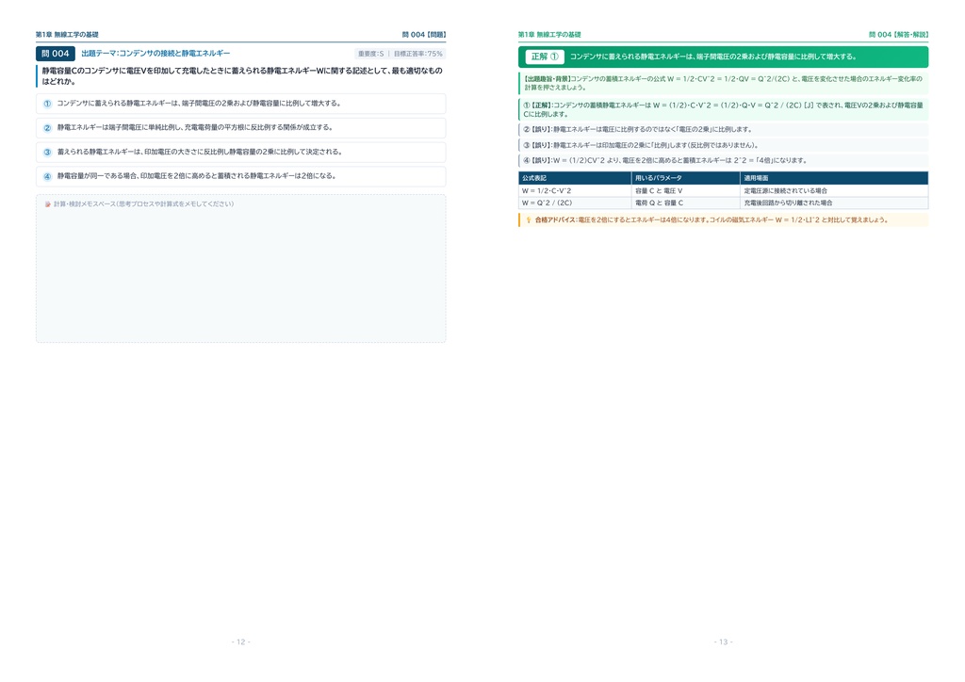Click inside the 計算・検討メモスペース box
The image size is (965, 682).
point(240,268)
